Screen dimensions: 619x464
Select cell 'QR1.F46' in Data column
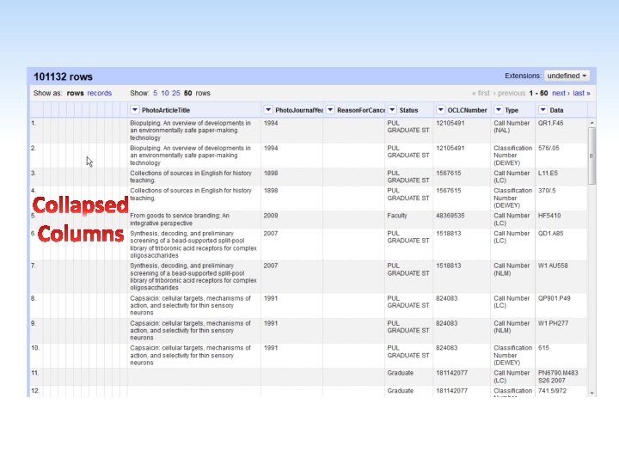tap(551, 123)
